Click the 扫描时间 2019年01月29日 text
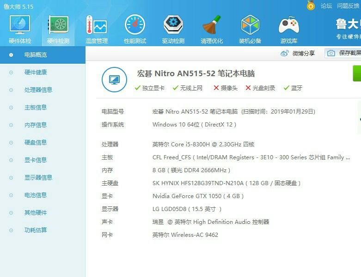 point(278,111)
